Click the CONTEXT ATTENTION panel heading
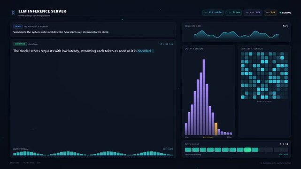This screenshot has width=301, height=169. point(252,49)
